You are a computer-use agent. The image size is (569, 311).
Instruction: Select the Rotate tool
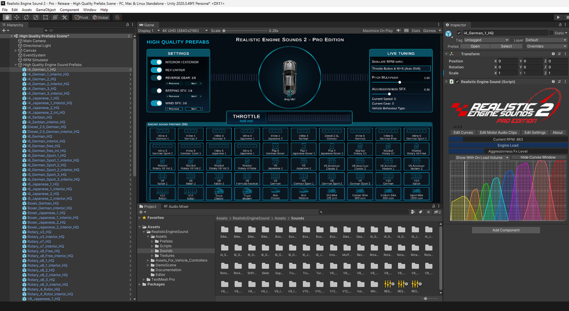click(x=26, y=17)
